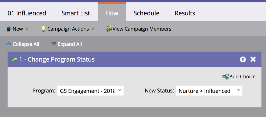Select the 01 Influenced tab
The width and height of the screenshot is (266, 117).
click(27, 13)
